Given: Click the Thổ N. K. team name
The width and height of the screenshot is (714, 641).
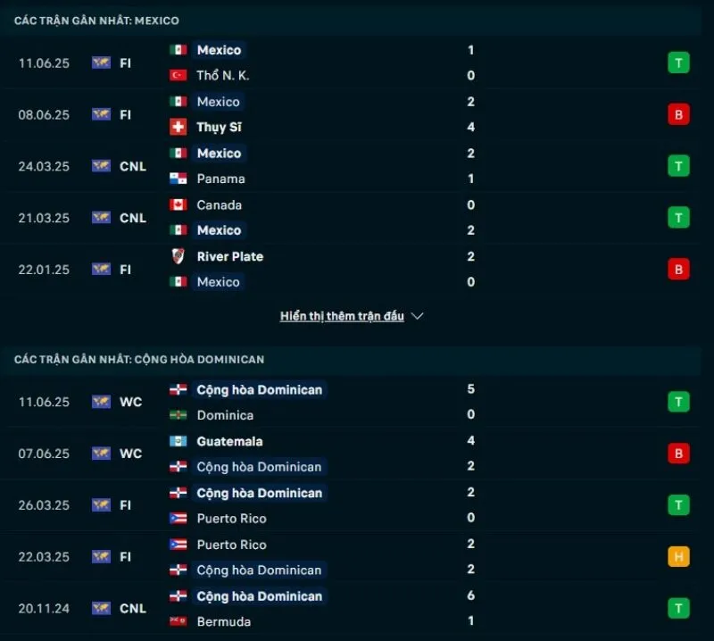Looking at the screenshot, I should click(222, 76).
